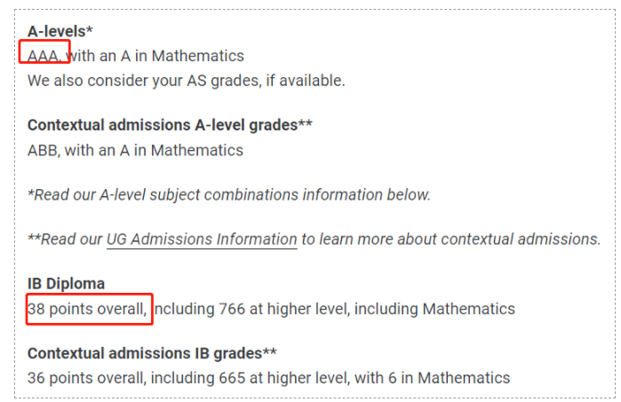Click the IB Diploma heading

pos(66,284)
